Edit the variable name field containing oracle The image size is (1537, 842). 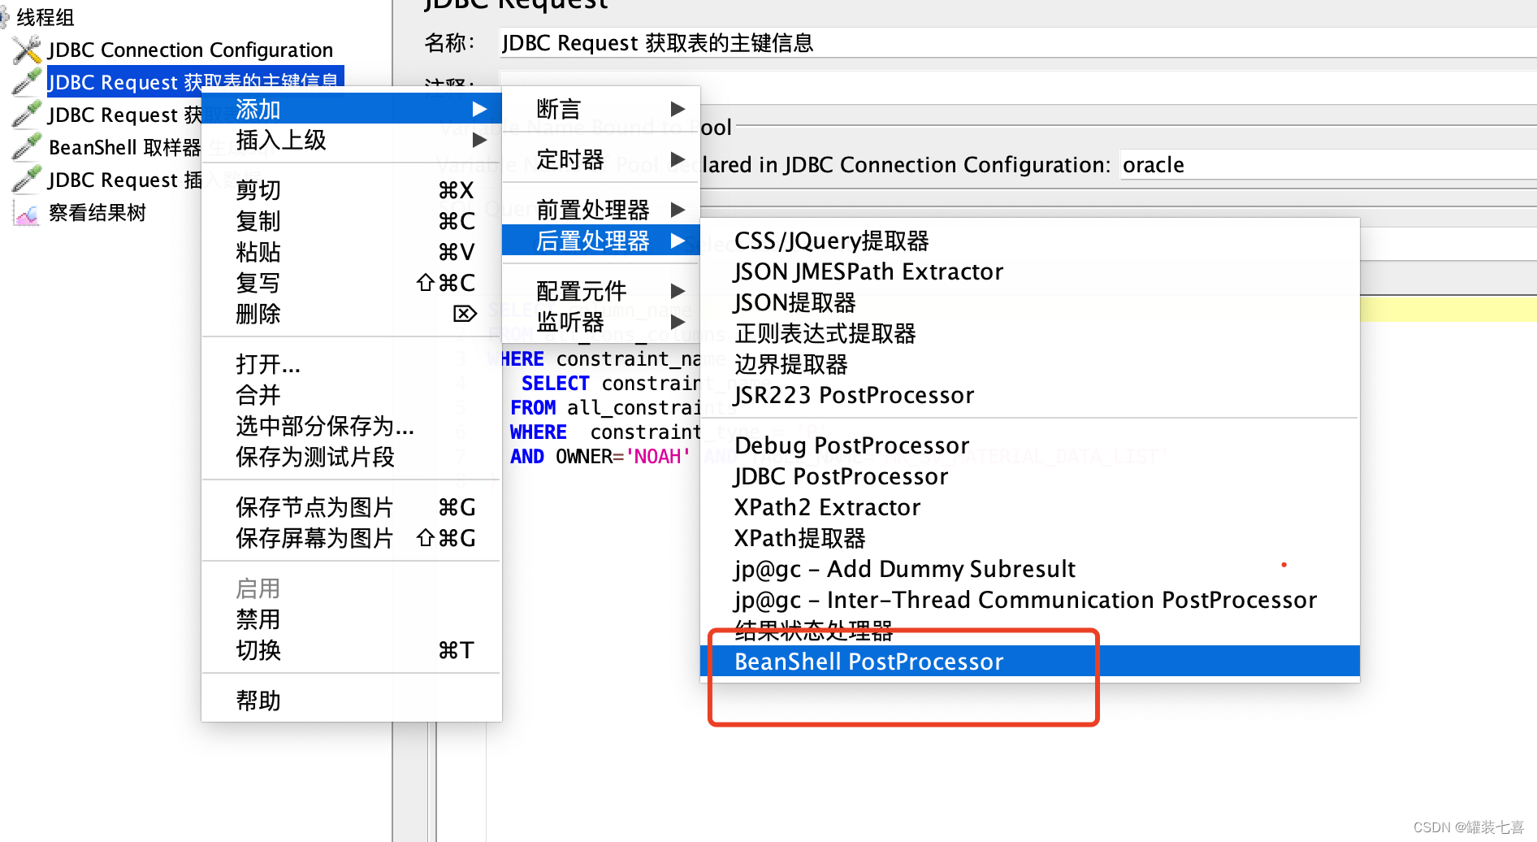tap(1327, 165)
